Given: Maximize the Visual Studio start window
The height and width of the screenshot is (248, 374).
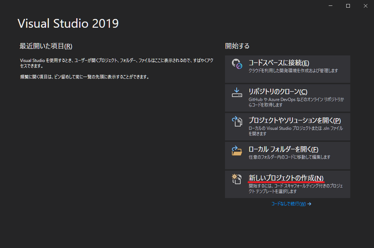Looking at the screenshot, I should [348, 6].
